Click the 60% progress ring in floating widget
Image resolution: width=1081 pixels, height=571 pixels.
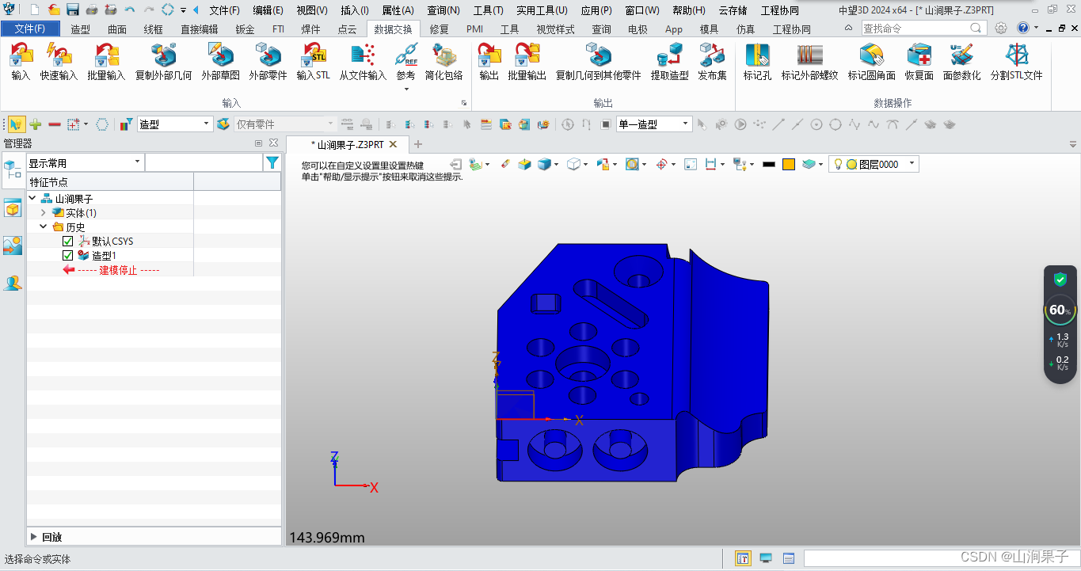click(1060, 310)
